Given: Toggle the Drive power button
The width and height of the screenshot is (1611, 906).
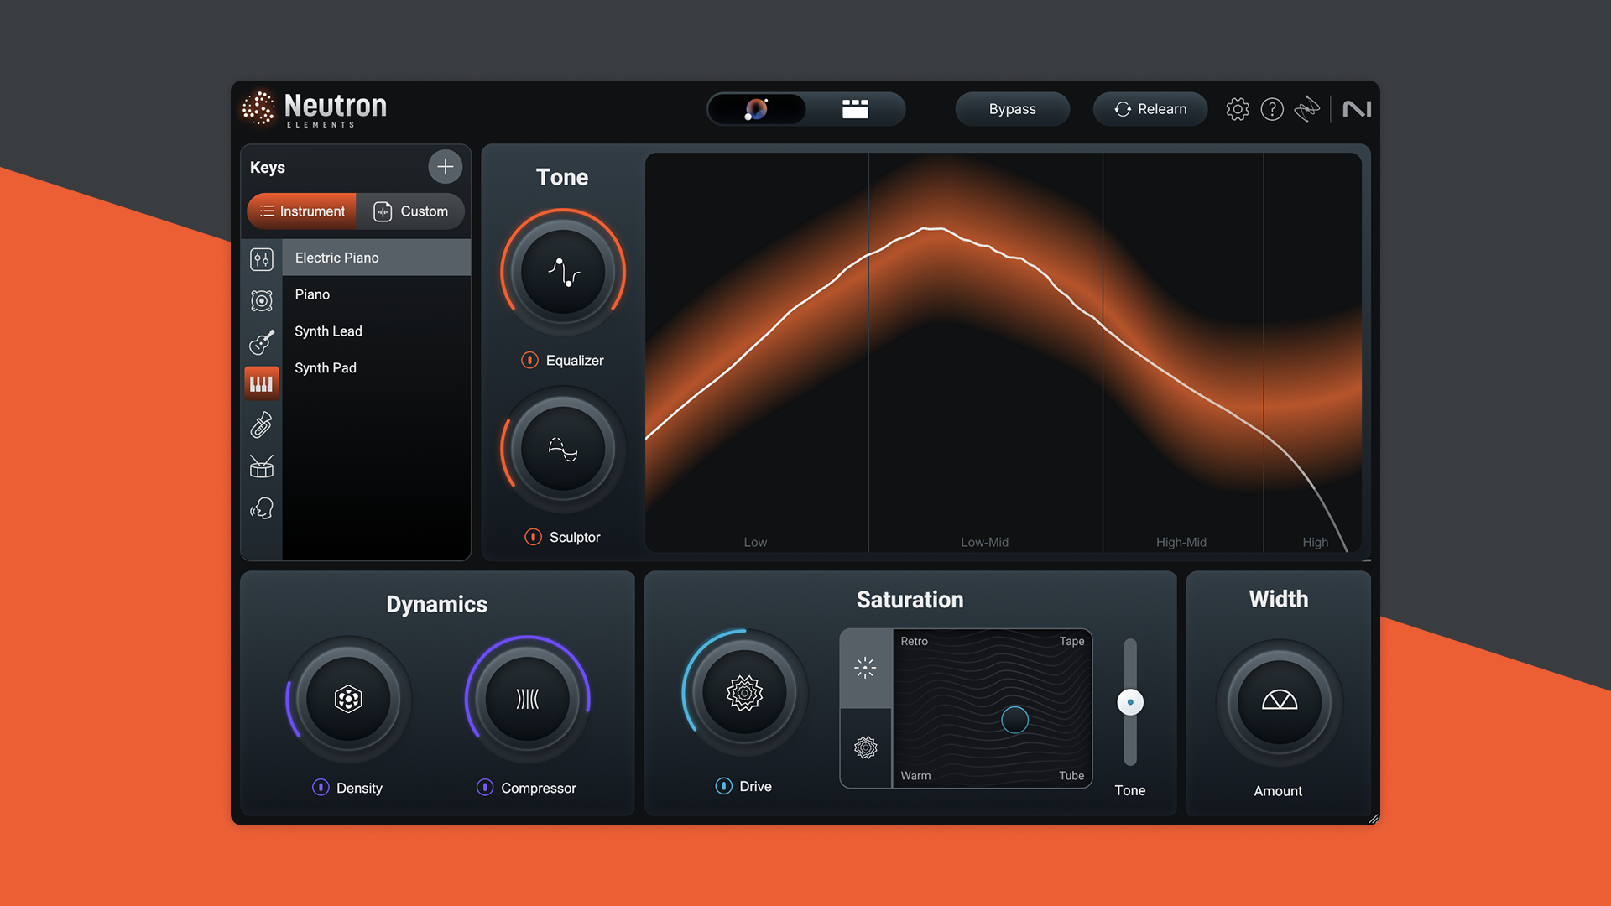Looking at the screenshot, I should coord(723,786).
